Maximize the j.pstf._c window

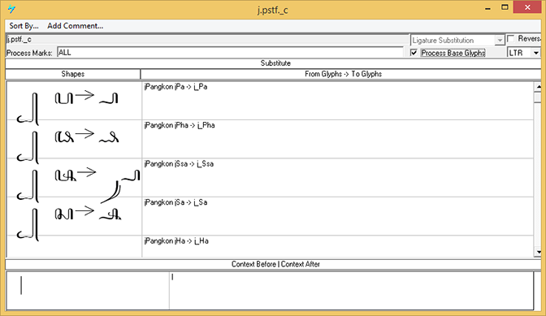(x=505, y=7)
